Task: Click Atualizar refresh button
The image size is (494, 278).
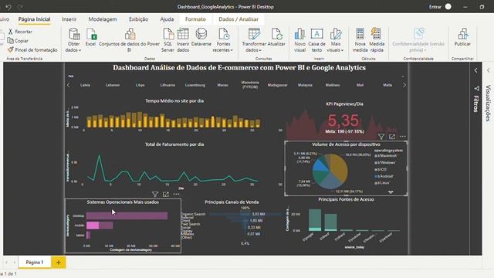Action: (276, 37)
